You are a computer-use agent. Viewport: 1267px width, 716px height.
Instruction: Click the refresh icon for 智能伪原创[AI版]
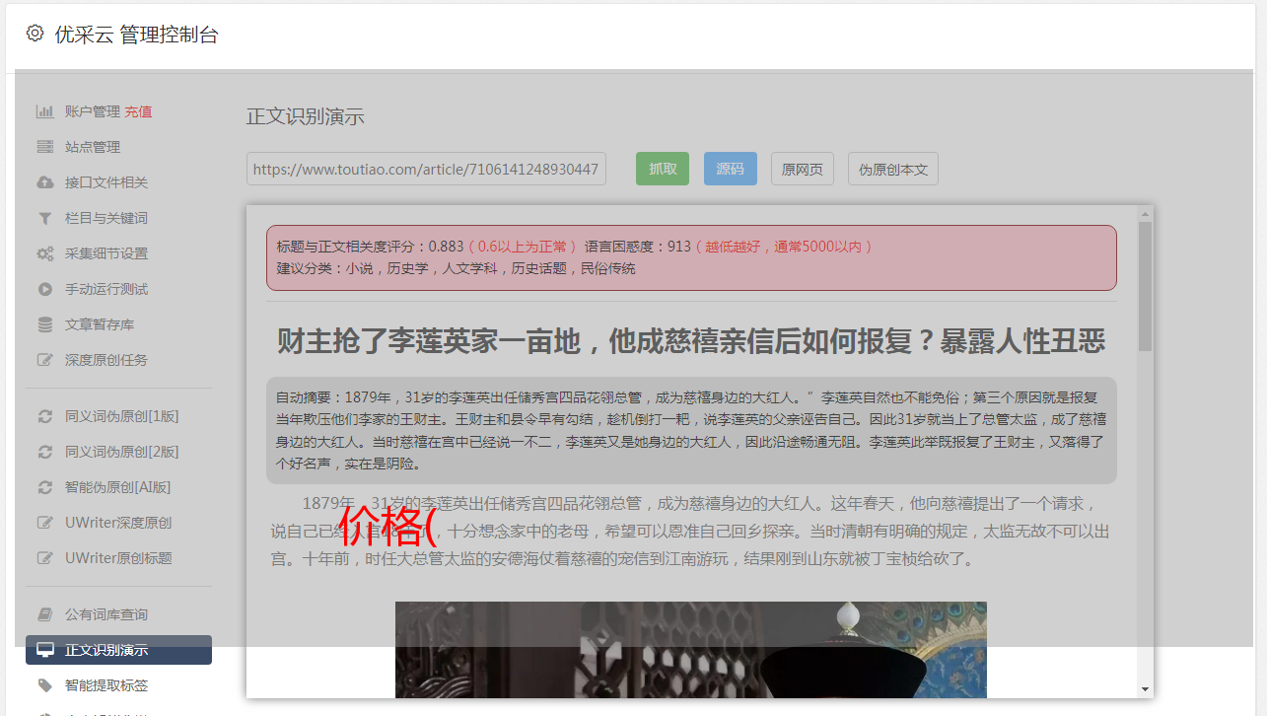(44, 487)
